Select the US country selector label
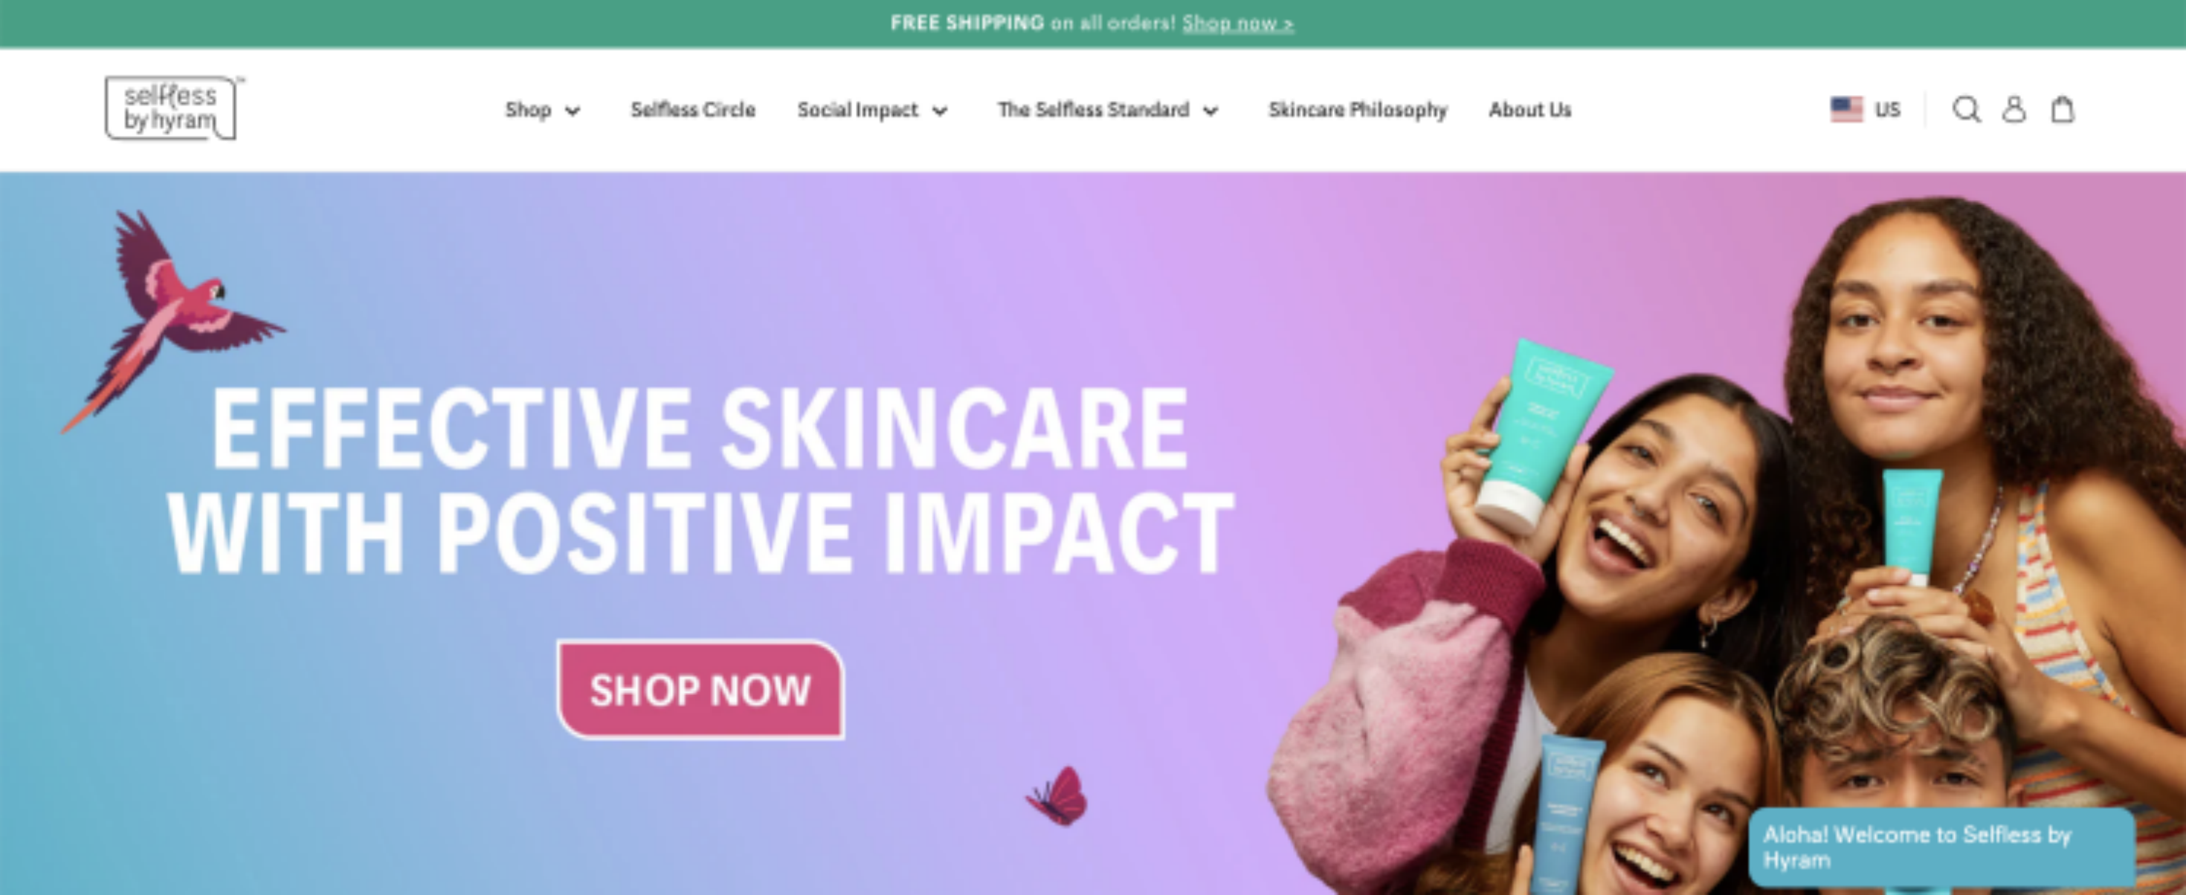Viewport: 2186px width, 895px height. coord(1887,109)
